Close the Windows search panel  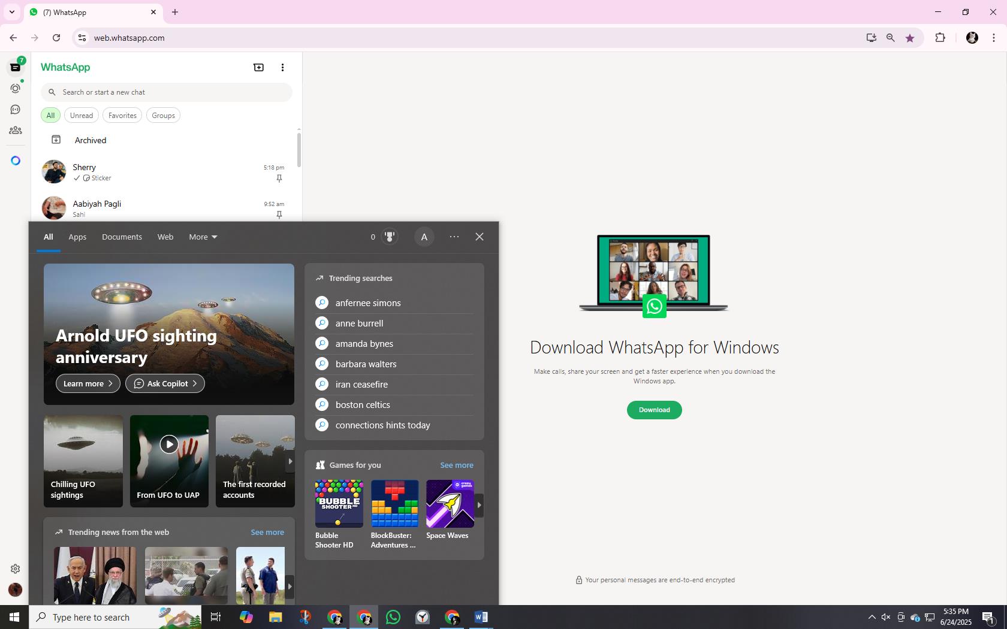pos(480,237)
